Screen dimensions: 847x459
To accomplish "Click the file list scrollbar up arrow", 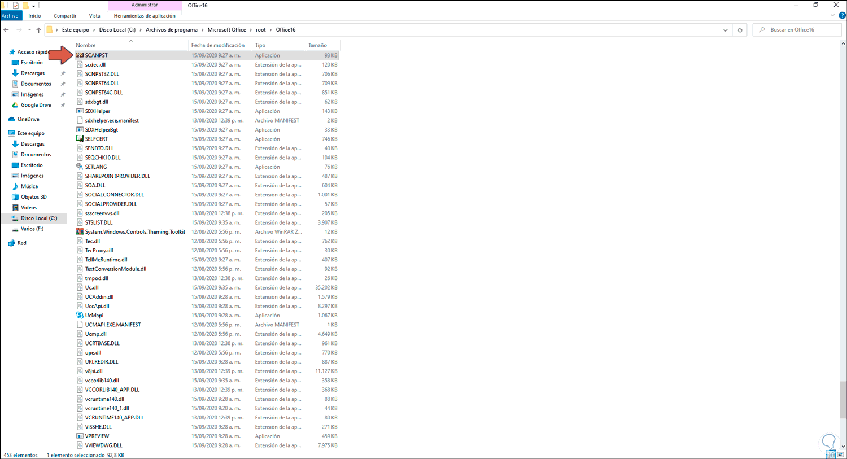I will click(843, 43).
